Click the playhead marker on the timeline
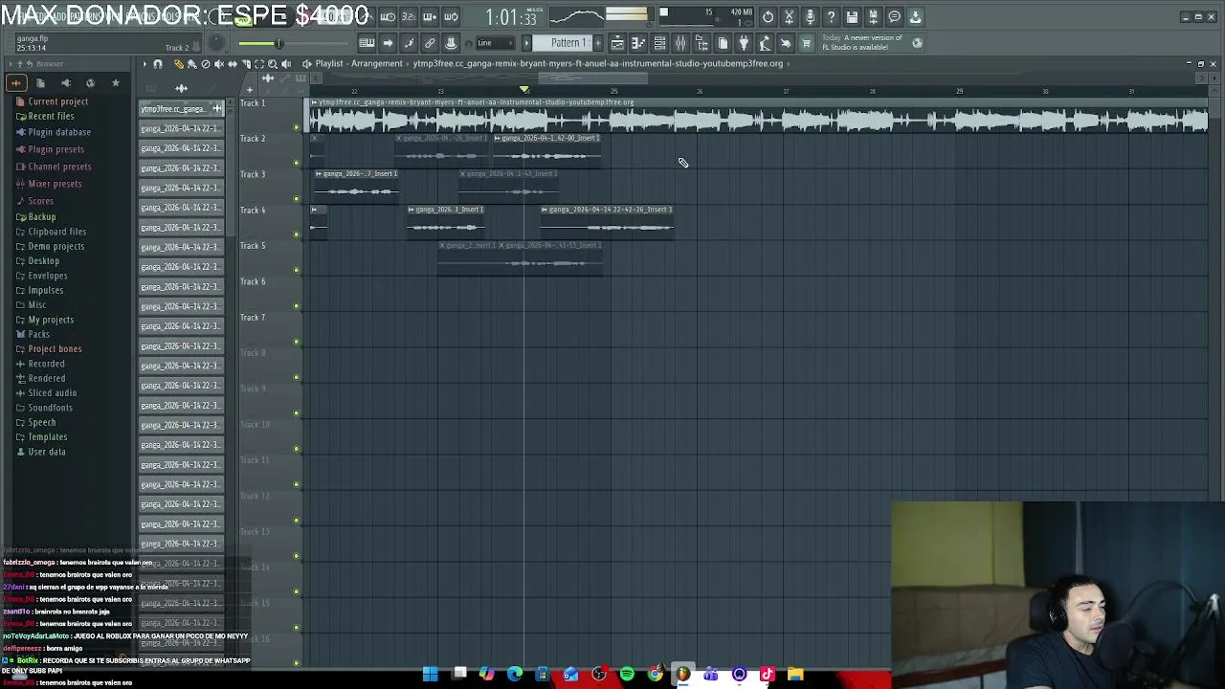The image size is (1225, 689). [523, 90]
